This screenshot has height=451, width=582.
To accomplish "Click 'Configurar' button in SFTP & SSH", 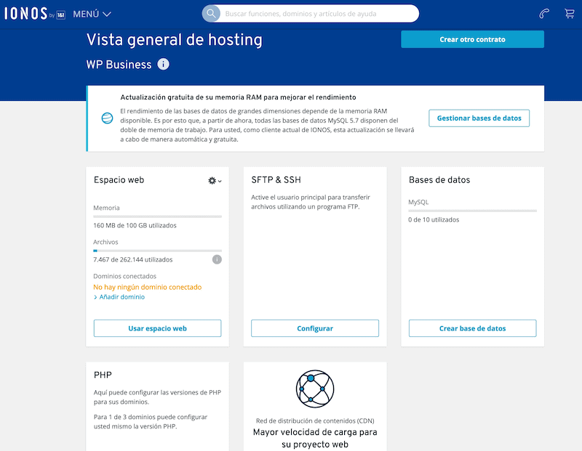I will click(315, 328).
